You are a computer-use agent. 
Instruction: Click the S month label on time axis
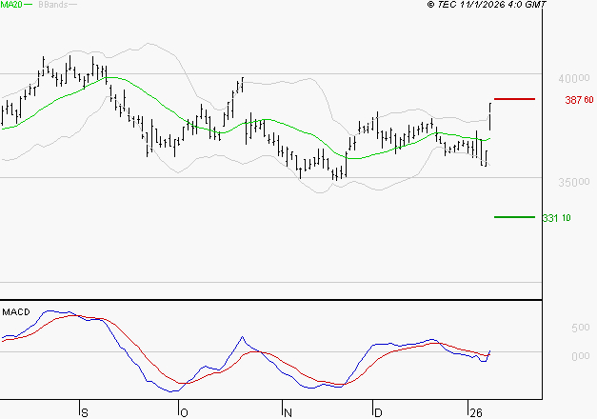click(85, 413)
